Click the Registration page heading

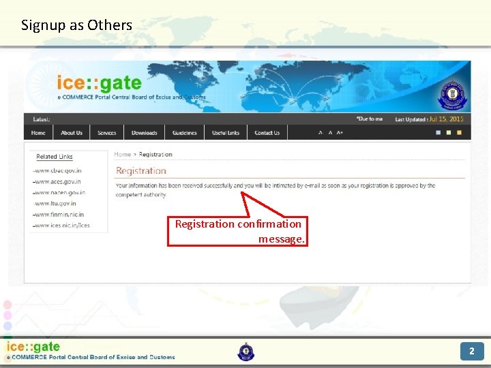[141, 170]
